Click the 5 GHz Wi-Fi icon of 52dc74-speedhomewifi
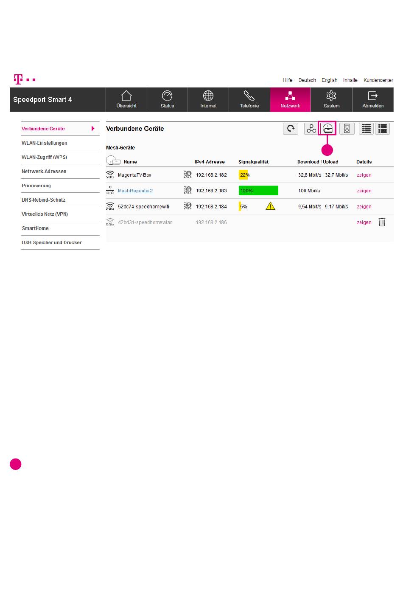 point(110,206)
